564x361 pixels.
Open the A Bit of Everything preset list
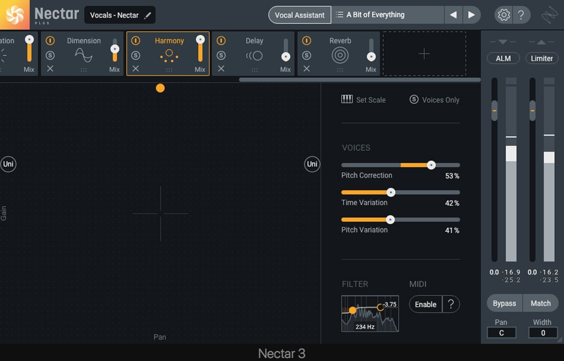[x=387, y=15]
